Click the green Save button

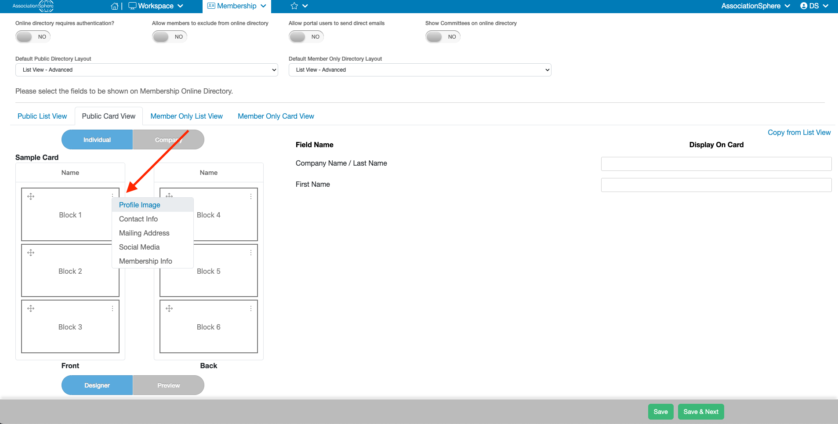point(660,412)
